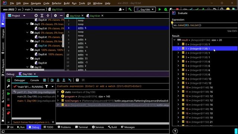Select the Debugger tab
The height and width of the screenshot is (134, 238).
click(20, 80)
